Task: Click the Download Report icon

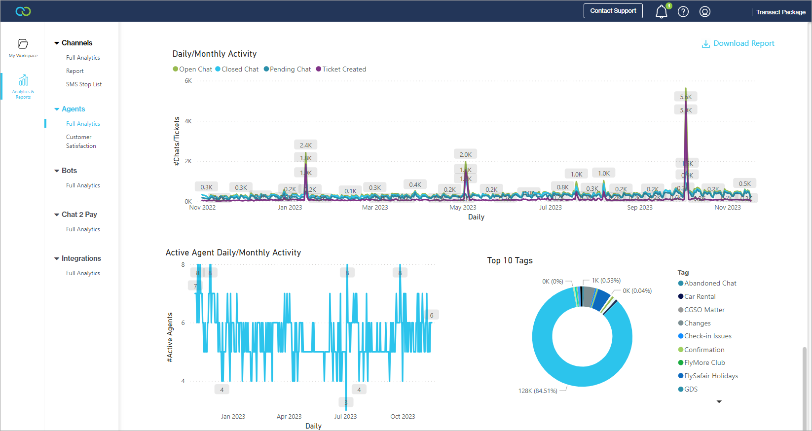Action: point(706,44)
